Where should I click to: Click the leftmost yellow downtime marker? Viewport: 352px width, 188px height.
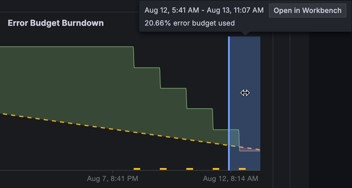click(137, 169)
